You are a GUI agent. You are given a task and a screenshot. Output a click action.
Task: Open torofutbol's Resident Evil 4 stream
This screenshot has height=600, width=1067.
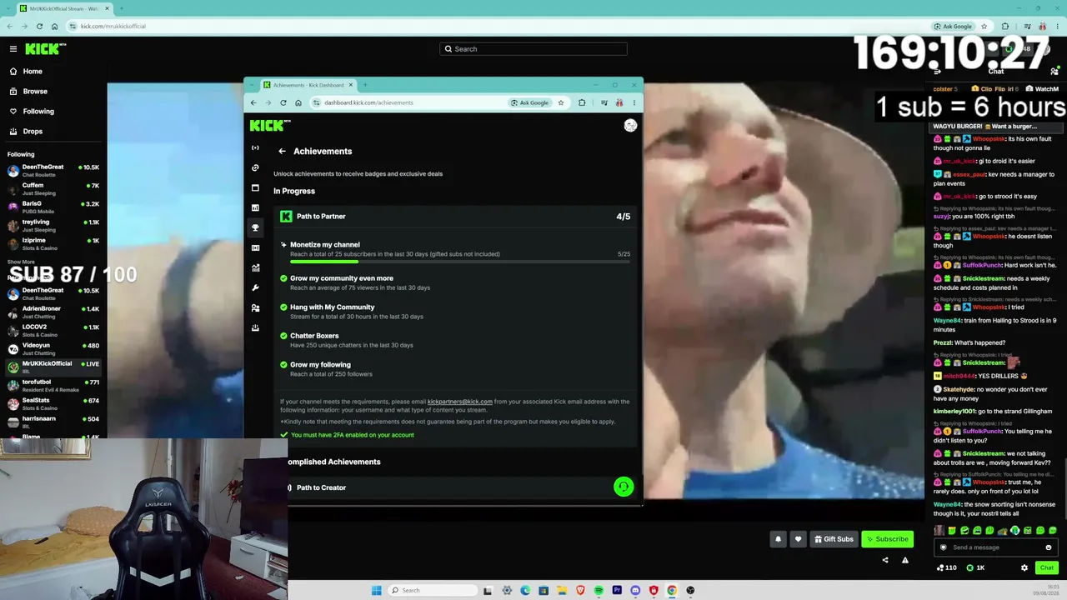tap(53, 386)
